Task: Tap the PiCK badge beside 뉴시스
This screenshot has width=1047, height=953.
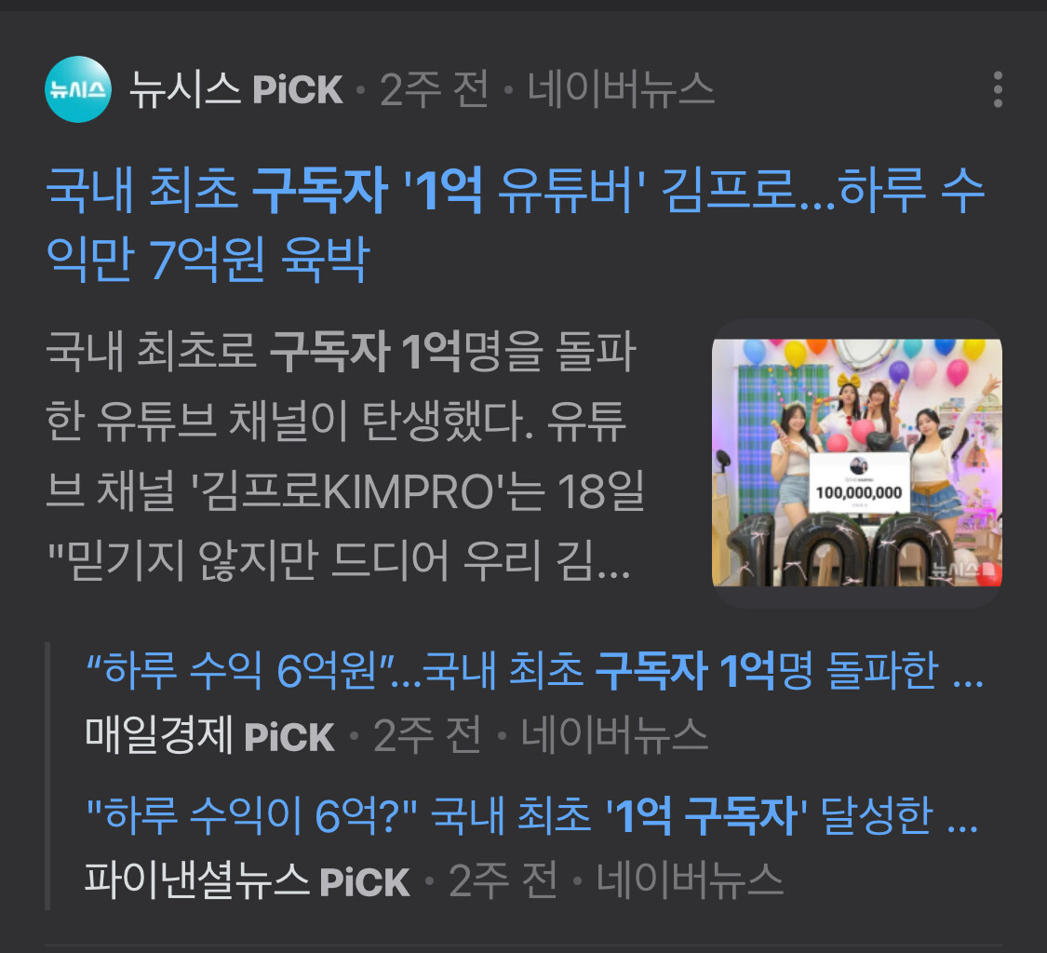Action: (x=298, y=89)
